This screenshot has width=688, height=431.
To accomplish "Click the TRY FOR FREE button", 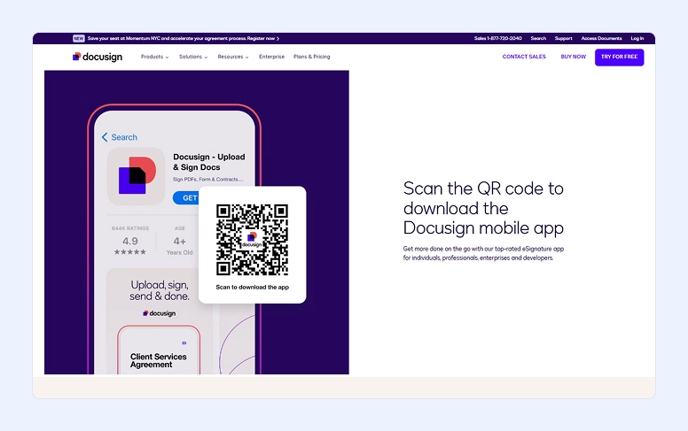I will click(x=619, y=58).
